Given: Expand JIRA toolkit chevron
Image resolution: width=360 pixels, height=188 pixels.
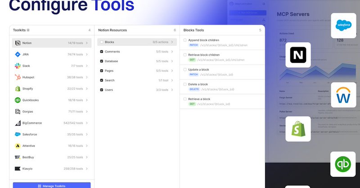Looking at the screenshot, I should coord(87,54).
